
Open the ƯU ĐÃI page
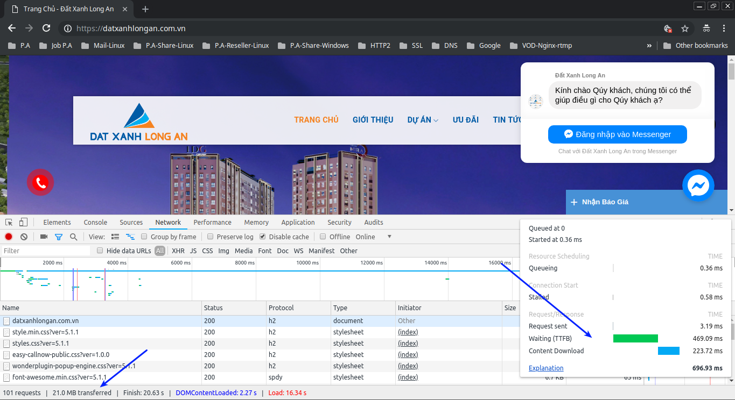[x=466, y=119]
